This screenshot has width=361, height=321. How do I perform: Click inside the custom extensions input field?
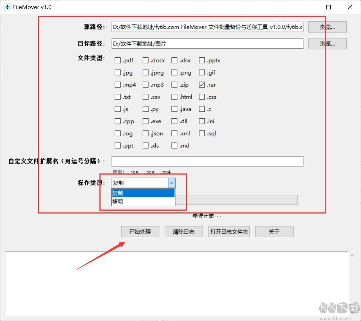click(x=207, y=161)
